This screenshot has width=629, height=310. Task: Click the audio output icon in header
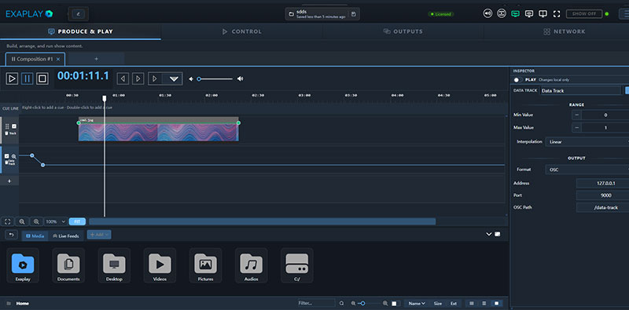point(487,14)
